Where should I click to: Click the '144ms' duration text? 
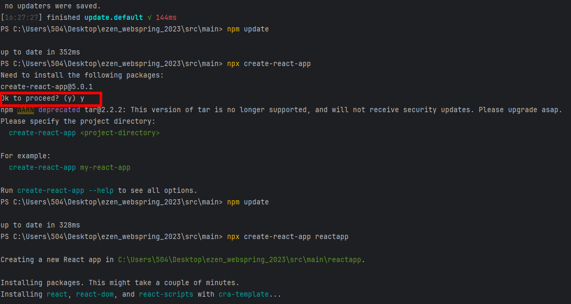166,17
